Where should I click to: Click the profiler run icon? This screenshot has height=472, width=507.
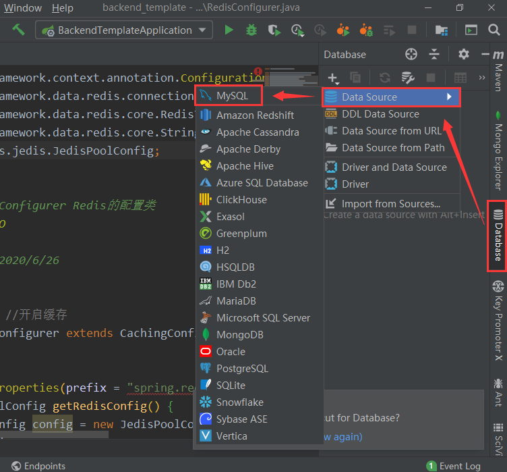point(297,30)
